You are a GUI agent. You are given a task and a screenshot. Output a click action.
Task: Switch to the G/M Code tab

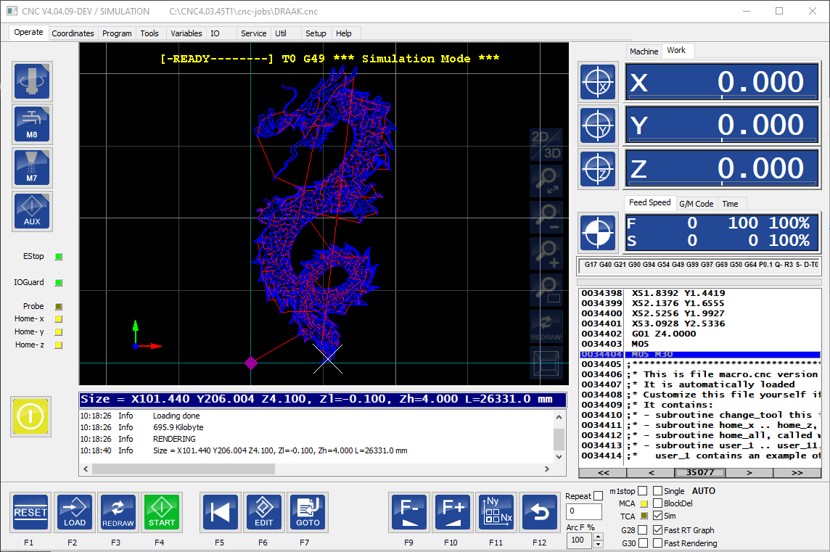coord(696,204)
